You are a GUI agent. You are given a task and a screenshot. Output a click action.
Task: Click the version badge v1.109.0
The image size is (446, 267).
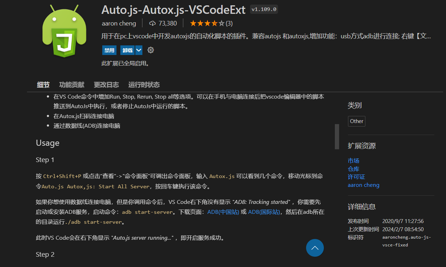264,10
